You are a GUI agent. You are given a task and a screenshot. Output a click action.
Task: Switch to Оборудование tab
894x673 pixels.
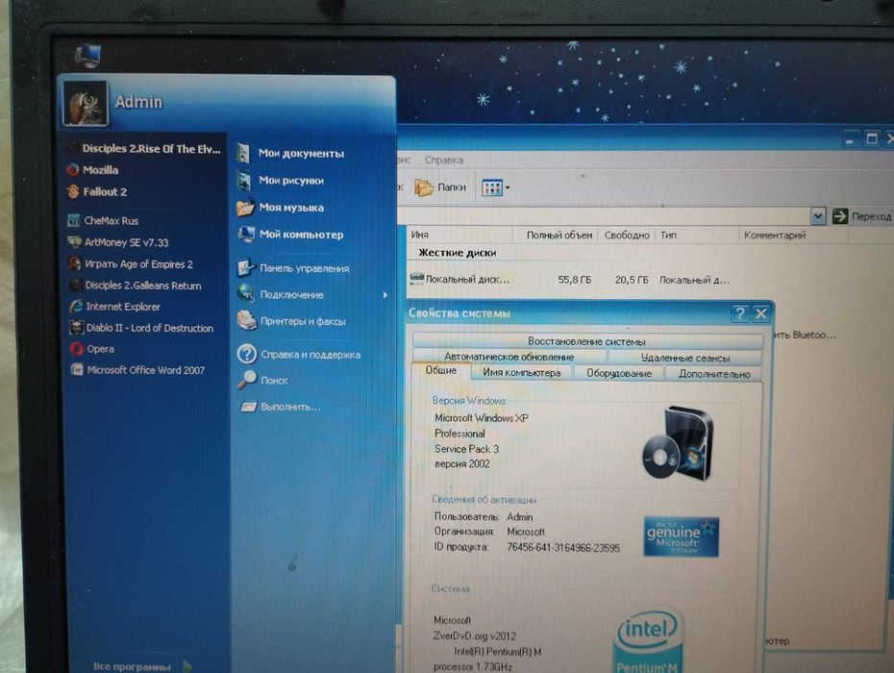(x=619, y=373)
